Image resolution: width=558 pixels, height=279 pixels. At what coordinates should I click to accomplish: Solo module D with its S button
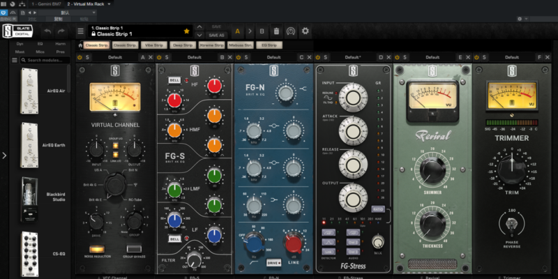click(325, 57)
